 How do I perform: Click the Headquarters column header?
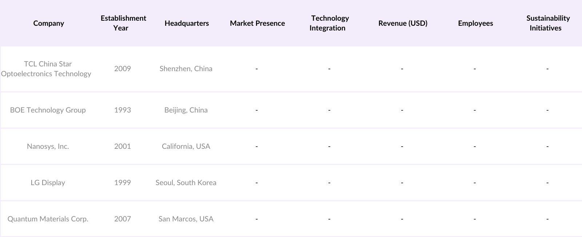(x=187, y=23)
